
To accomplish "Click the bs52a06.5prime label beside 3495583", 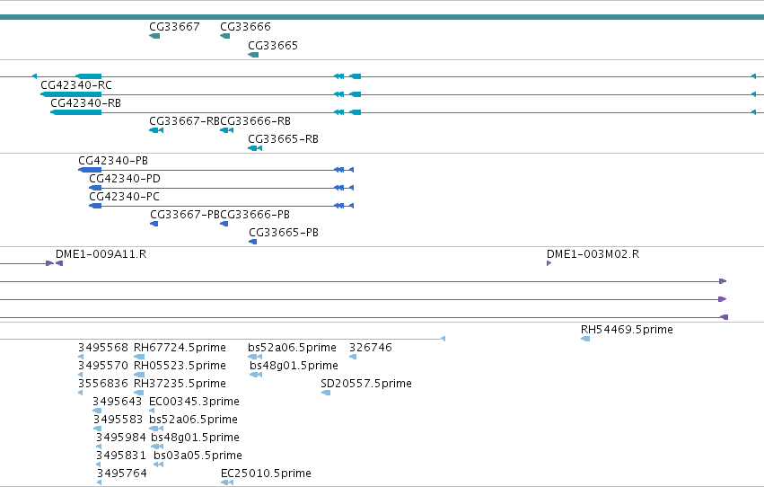I will pos(193,421).
